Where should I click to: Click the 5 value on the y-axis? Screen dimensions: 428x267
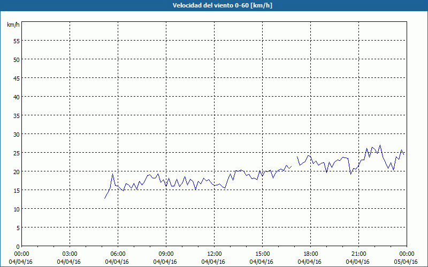coord(18,228)
